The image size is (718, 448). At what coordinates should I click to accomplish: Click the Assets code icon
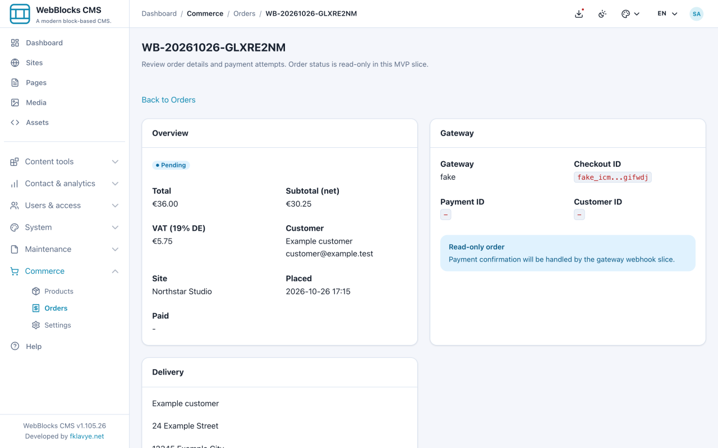click(15, 122)
